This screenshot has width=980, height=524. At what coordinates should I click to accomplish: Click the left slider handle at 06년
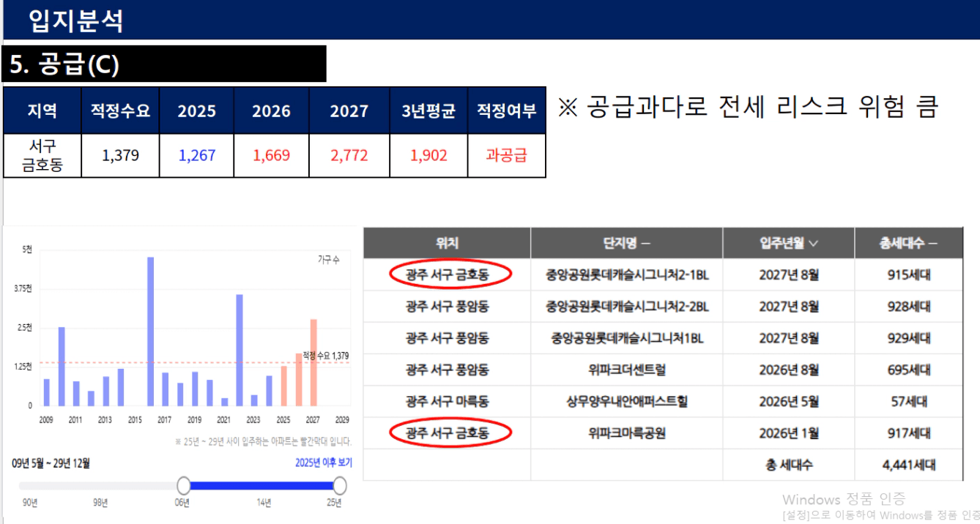(184, 485)
